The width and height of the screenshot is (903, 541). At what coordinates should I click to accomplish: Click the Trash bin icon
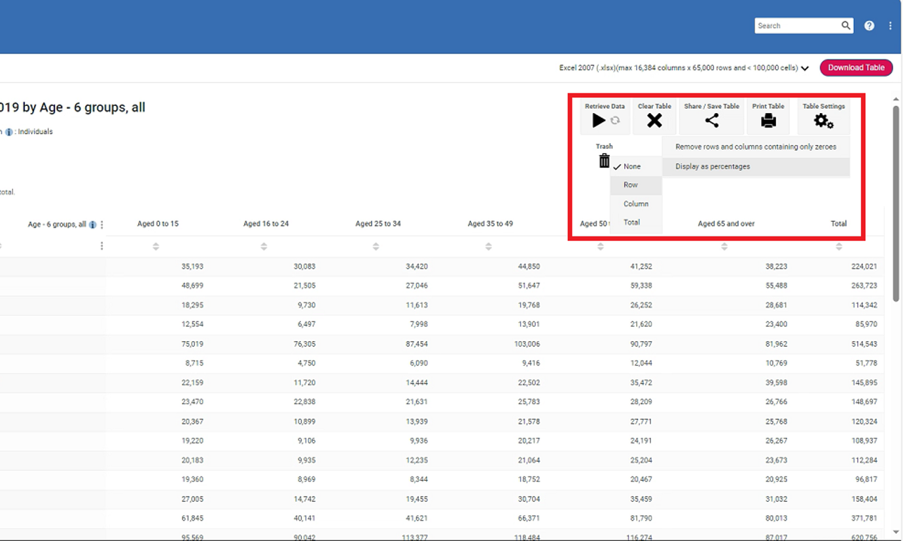604,161
